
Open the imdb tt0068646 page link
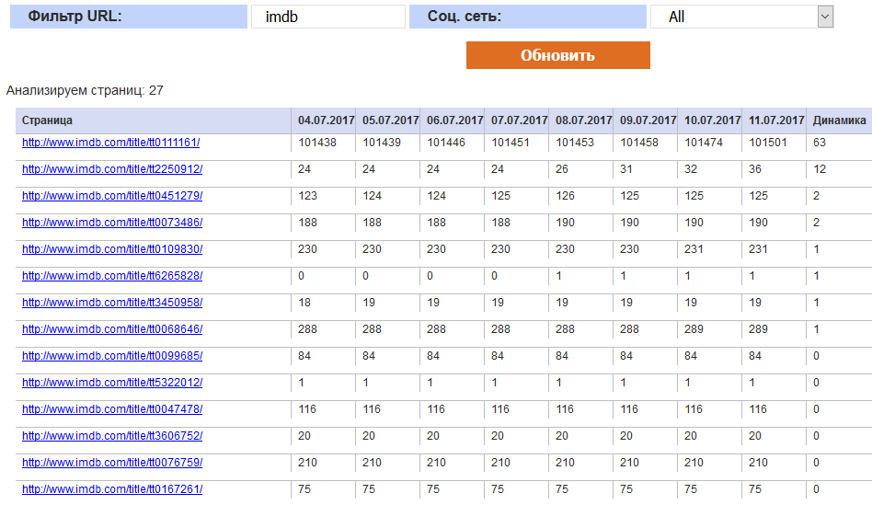[x=112, y=329]
